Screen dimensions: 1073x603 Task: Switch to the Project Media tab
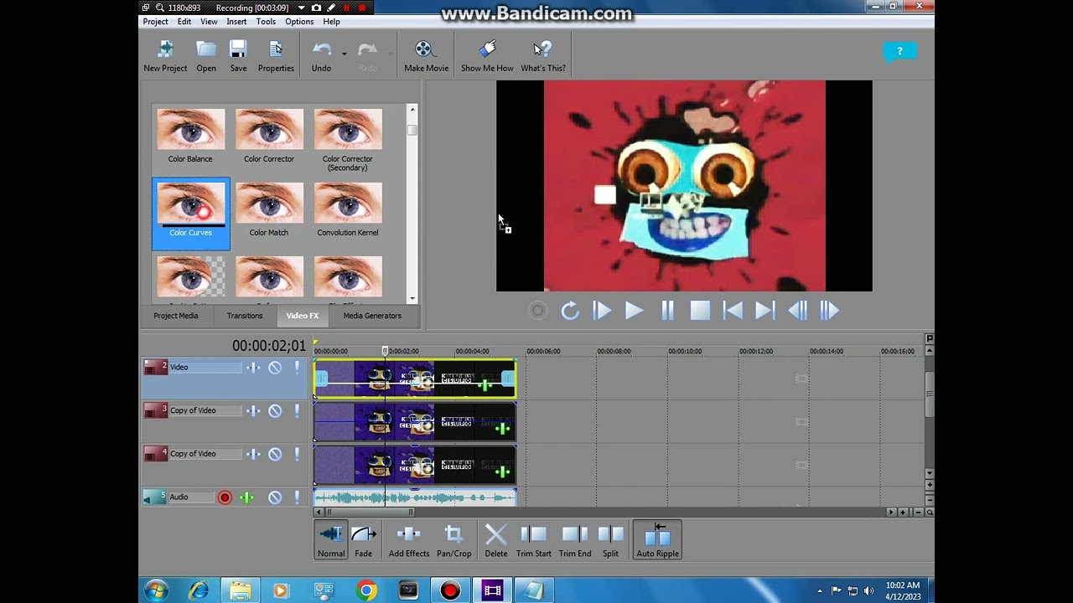click(x=176, y=316)
